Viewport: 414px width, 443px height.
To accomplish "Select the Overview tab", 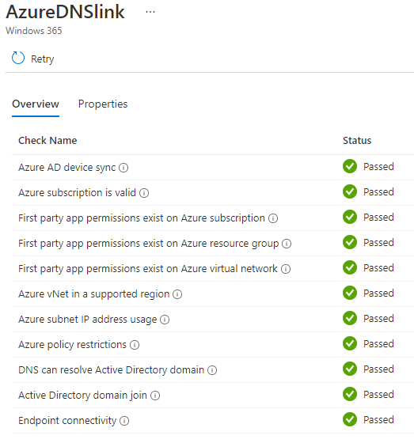I will click(x=36, y=104).
